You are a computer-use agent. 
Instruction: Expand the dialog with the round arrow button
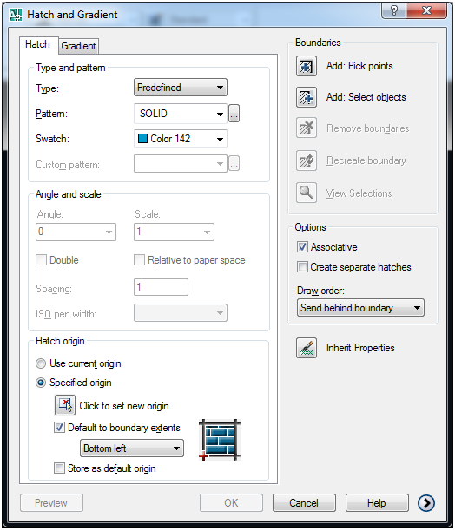coord(425,503)
